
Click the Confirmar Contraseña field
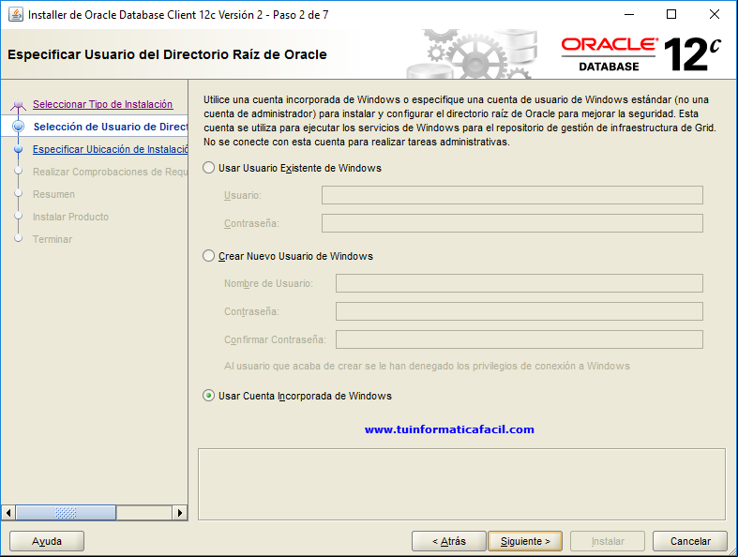tap(520, 339)
